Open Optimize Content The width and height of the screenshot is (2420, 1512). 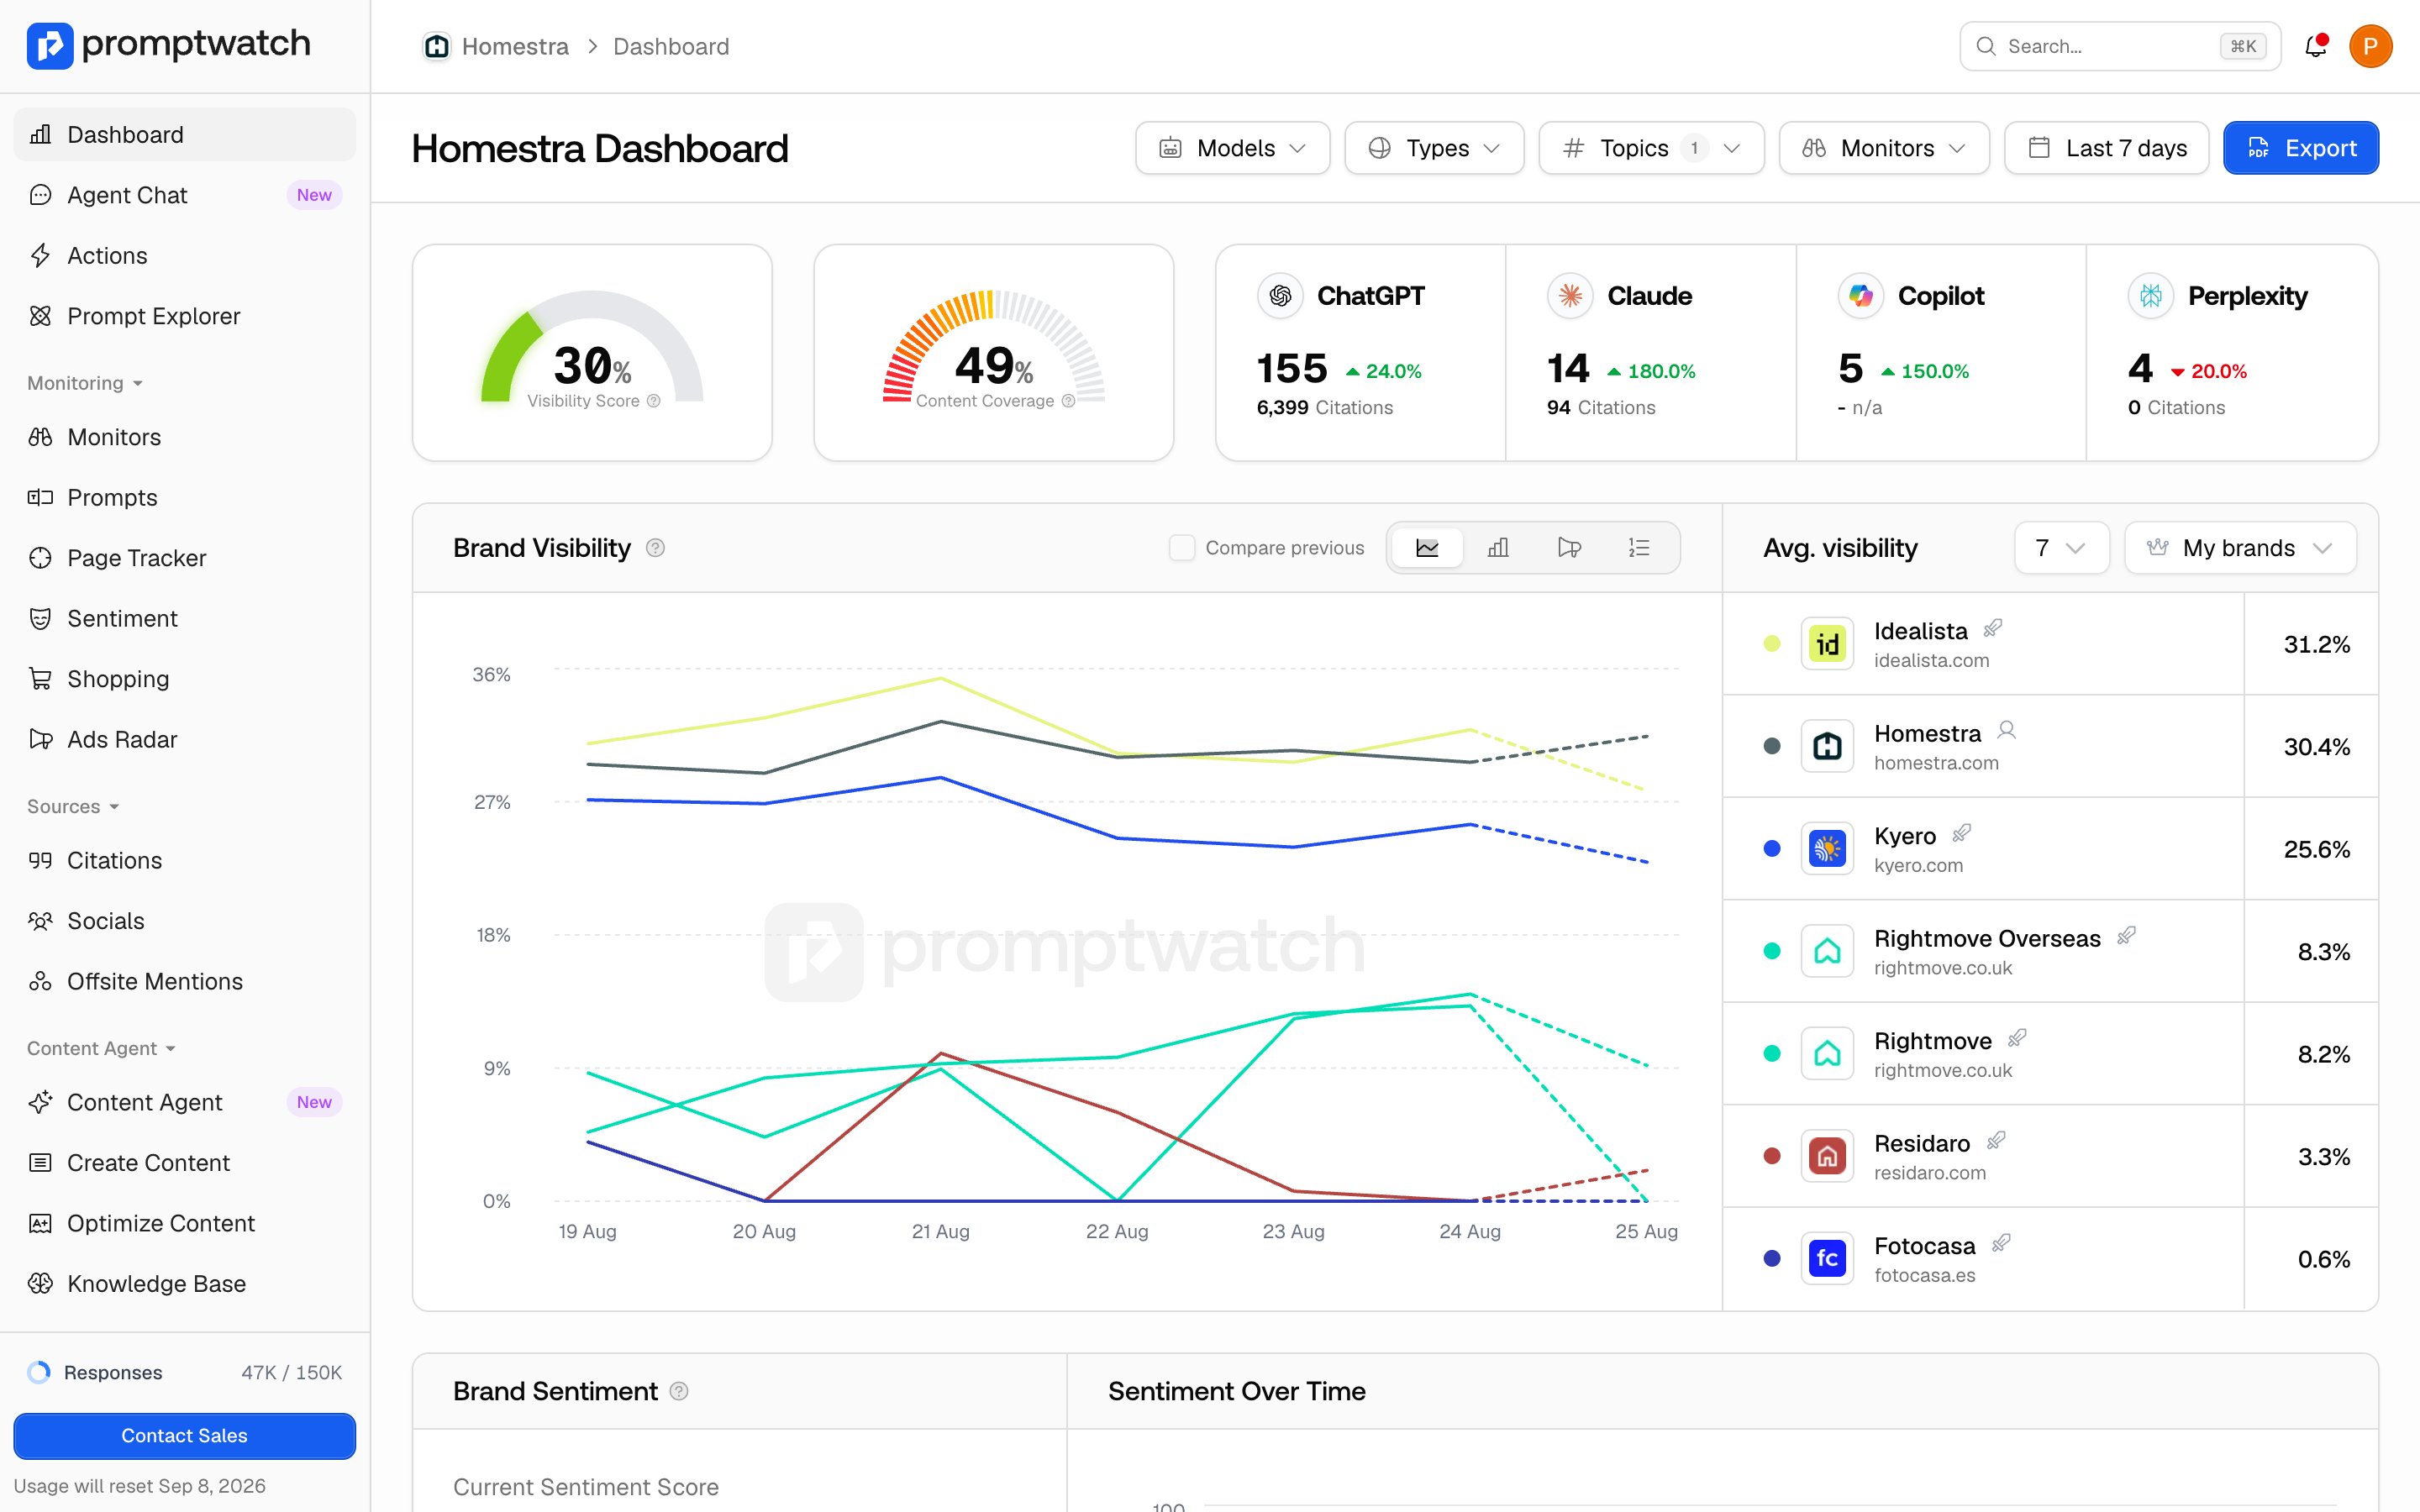coord(185,1223)
